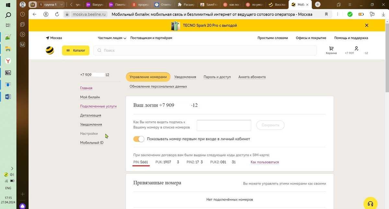Open Подключенные услуги in the sidebar
The image size is (389, 209).
98,106
